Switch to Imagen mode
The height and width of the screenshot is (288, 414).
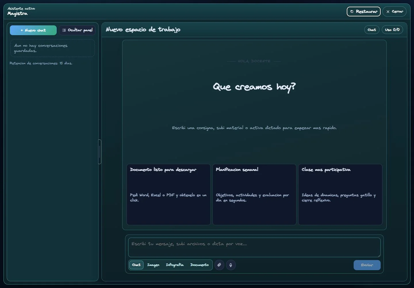[153, 265]
